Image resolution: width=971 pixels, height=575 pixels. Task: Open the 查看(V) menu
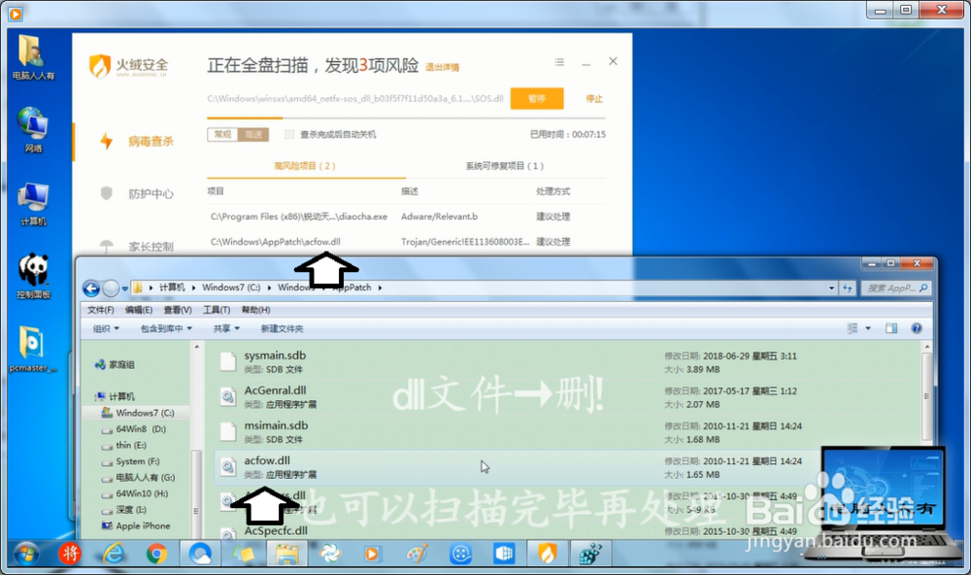click(x=178, y=310)
